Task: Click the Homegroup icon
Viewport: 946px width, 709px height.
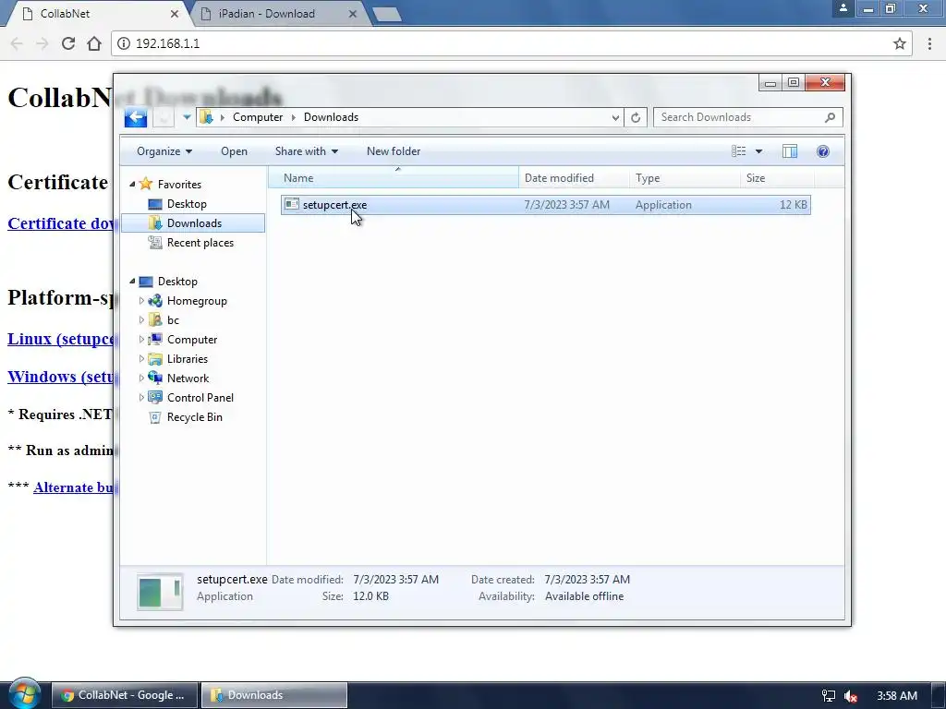Action: [x=155, y=300]
